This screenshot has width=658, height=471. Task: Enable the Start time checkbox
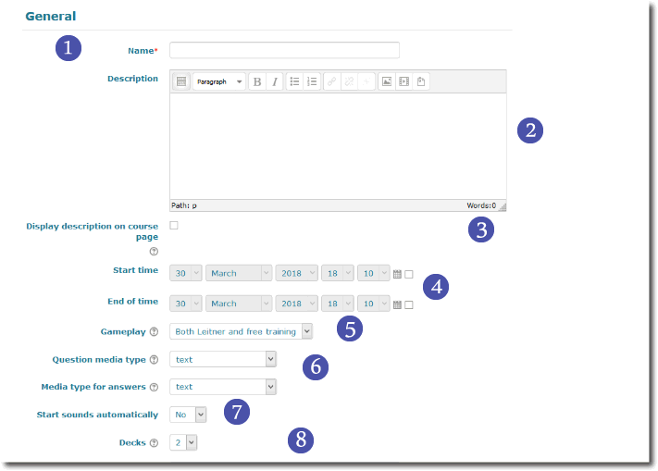[408, 275]
